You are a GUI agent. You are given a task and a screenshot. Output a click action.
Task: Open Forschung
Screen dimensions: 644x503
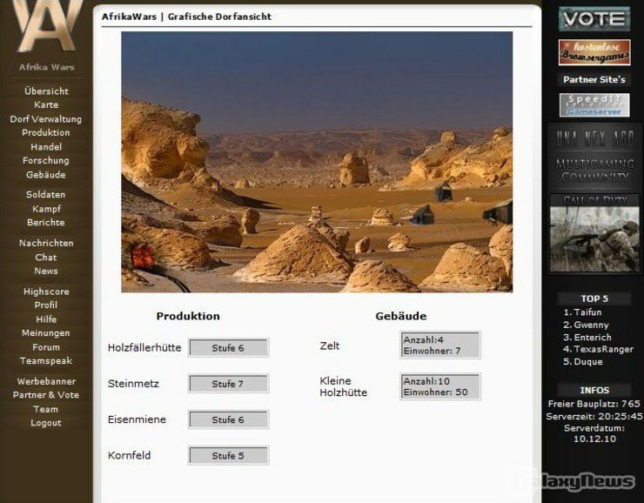click(x=45, y=160)
